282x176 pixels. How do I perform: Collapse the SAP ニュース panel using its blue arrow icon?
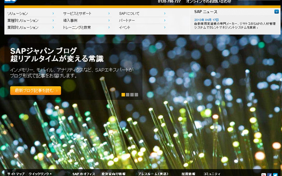pos(276,12)
